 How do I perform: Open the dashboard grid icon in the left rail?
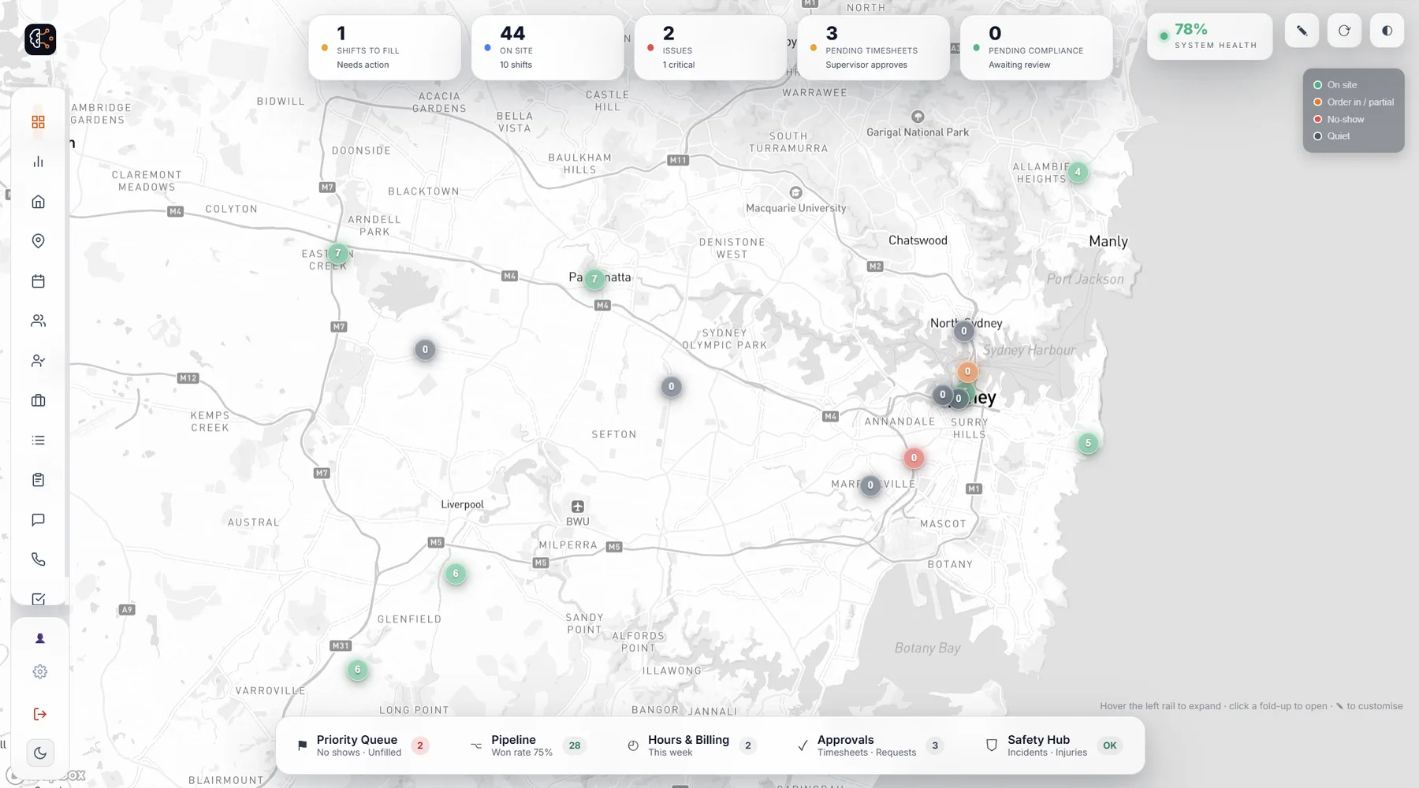(38, 122)
